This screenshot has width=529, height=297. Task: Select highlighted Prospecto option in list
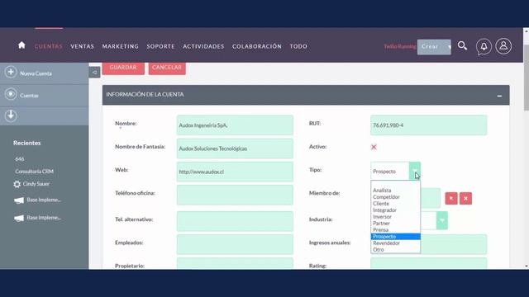tap(395, 237)
